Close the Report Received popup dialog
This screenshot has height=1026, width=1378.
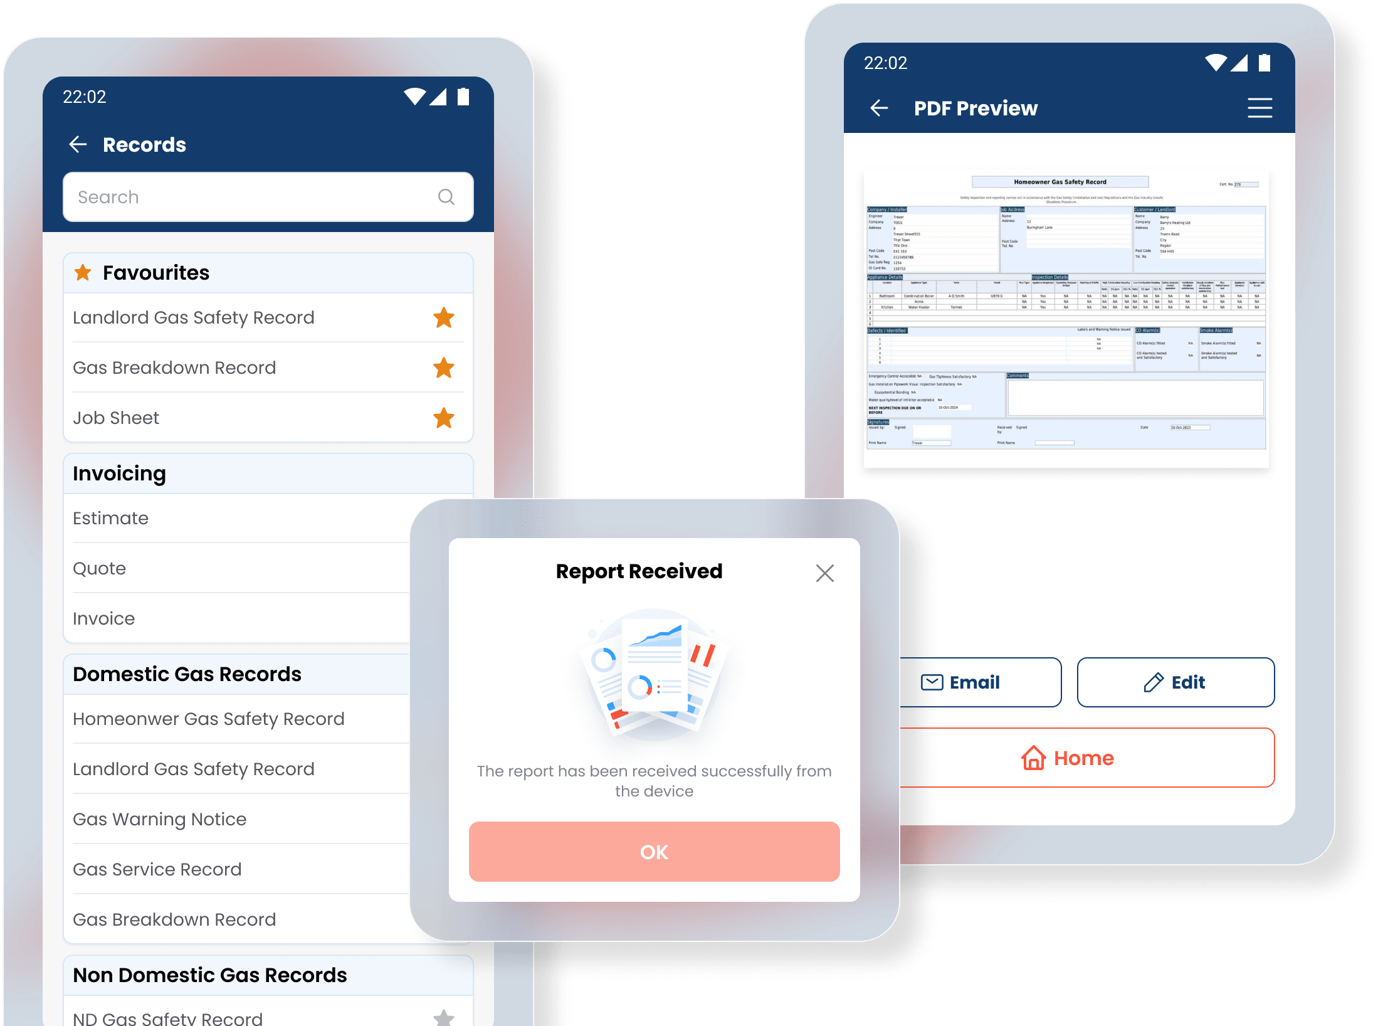click(x=825, y=573)
